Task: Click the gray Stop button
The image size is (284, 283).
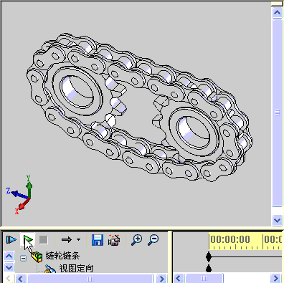Action: pos(44,239)
